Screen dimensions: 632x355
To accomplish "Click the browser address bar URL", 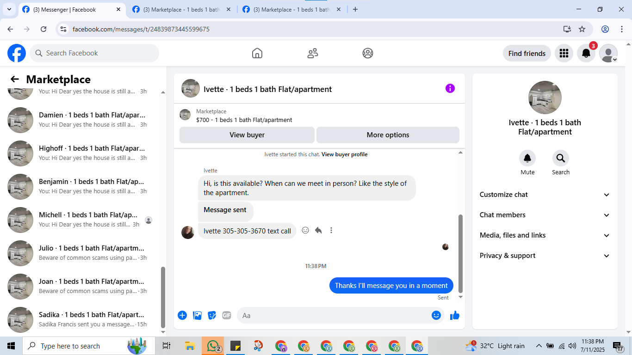I will [x=141, y=29].
